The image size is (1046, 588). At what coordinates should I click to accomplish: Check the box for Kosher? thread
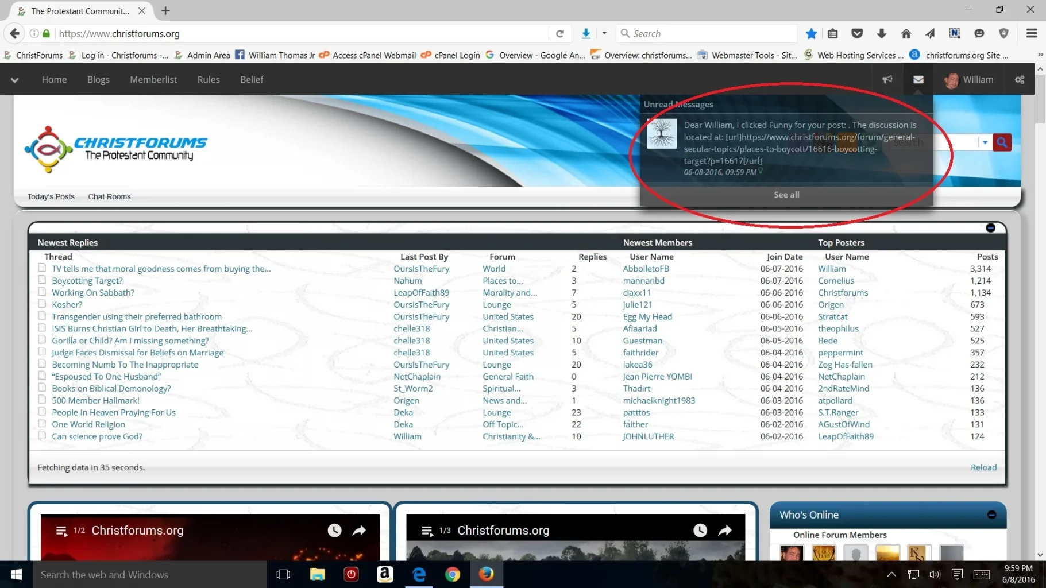click(42, 304)
